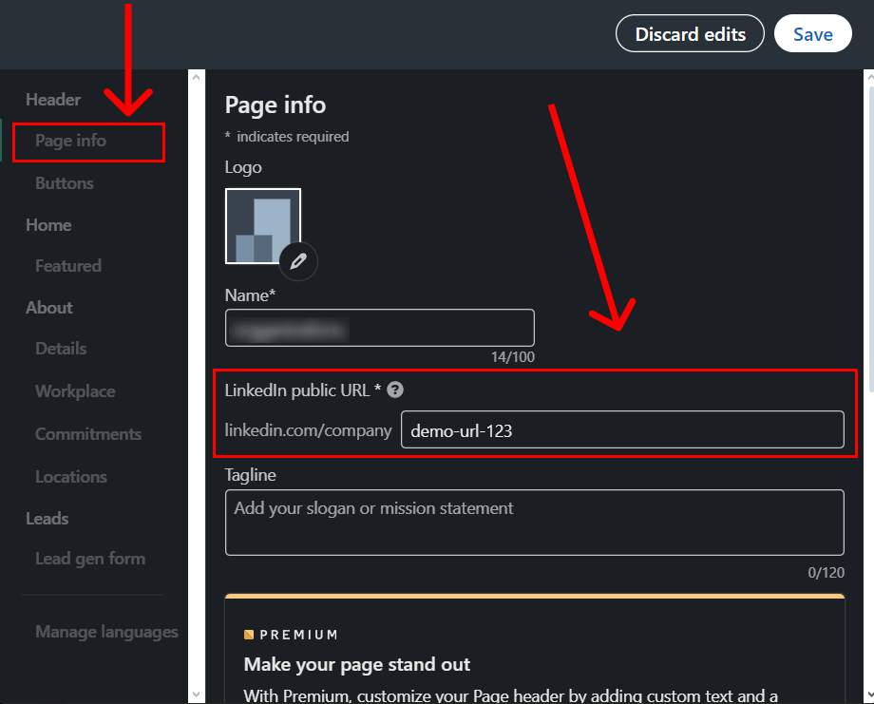Open the Commitments sidebar item
The width and height of the screenshot is (874, 704).
point(88,434)
